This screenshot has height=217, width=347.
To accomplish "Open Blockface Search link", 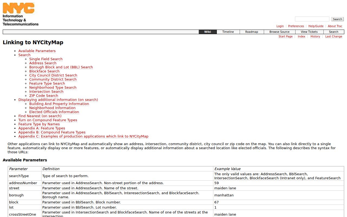I will 44,71.
